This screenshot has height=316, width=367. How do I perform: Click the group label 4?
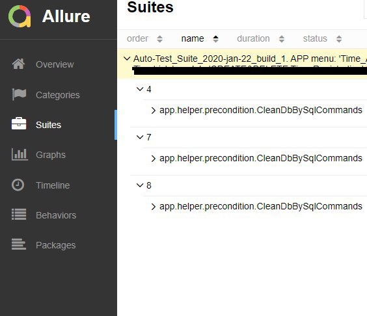pyautogui.click(x=149, y=89)
